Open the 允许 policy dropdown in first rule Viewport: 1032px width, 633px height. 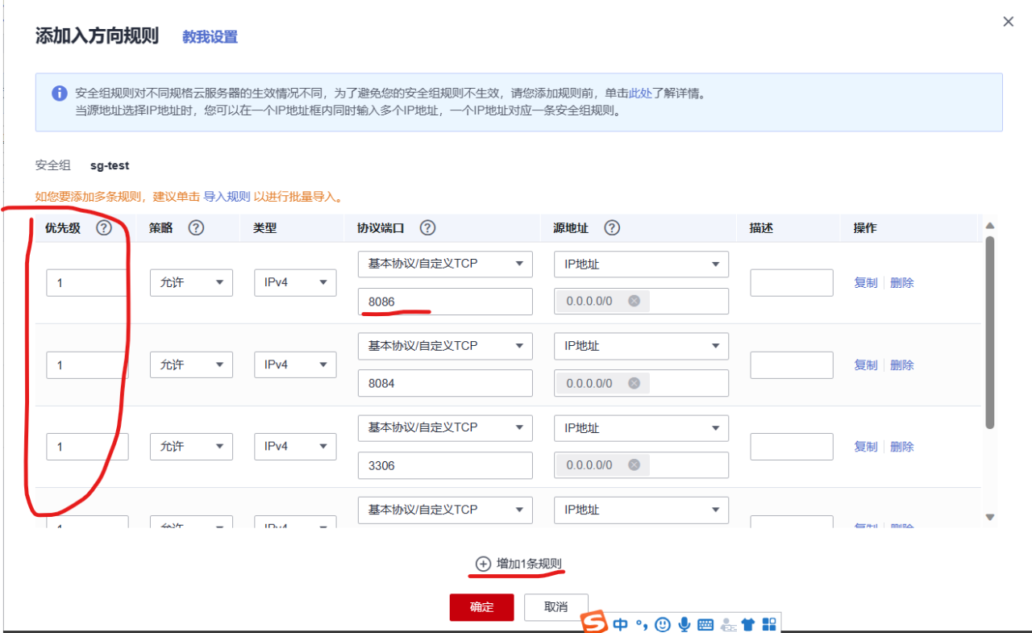191,282
